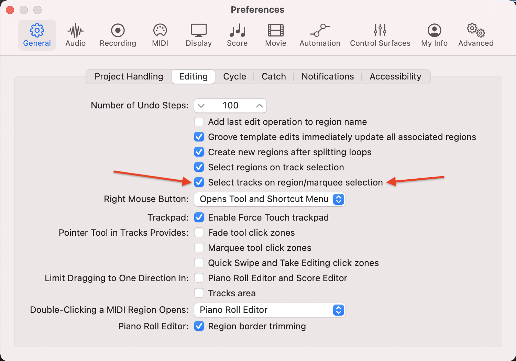Open the Automation preferences pane
This screenshot has height=361, width=516.
click(x=320, y=35)
